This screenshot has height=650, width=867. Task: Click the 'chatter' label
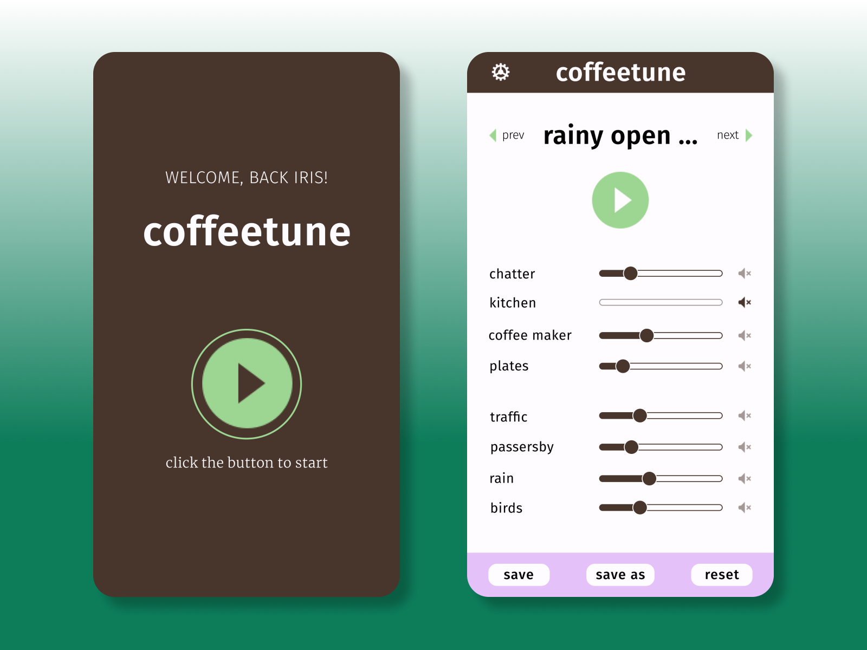coord(512,274)
